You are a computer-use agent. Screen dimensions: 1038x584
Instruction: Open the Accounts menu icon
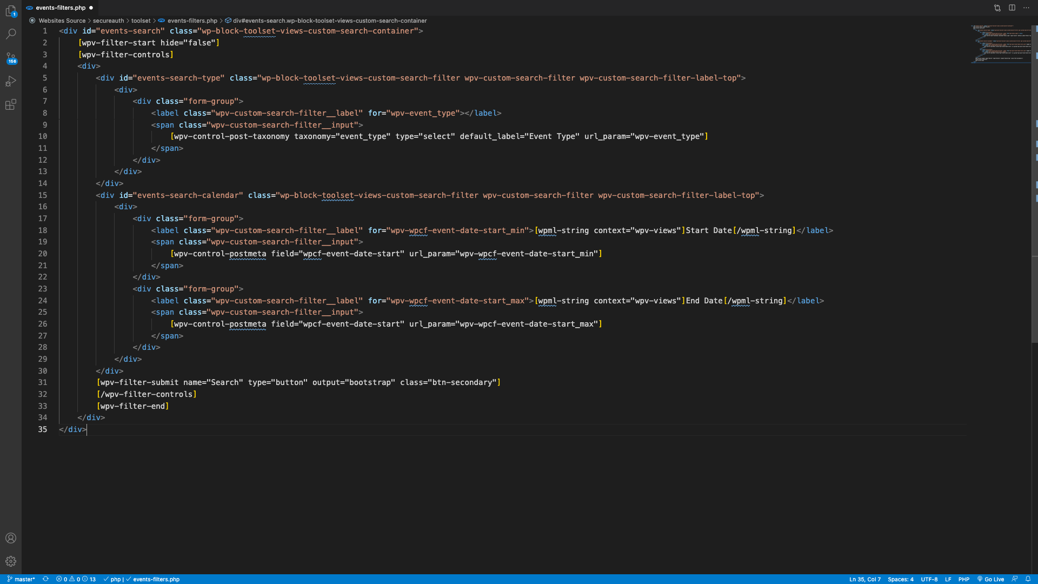11,538
